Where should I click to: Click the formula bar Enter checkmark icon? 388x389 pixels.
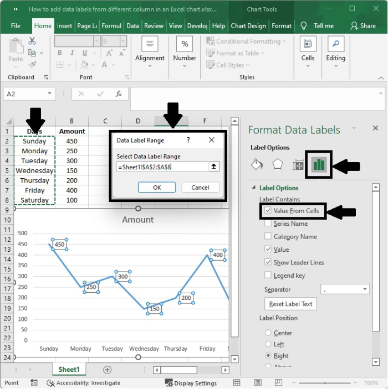pyautogui.click(x=100, y=94)
